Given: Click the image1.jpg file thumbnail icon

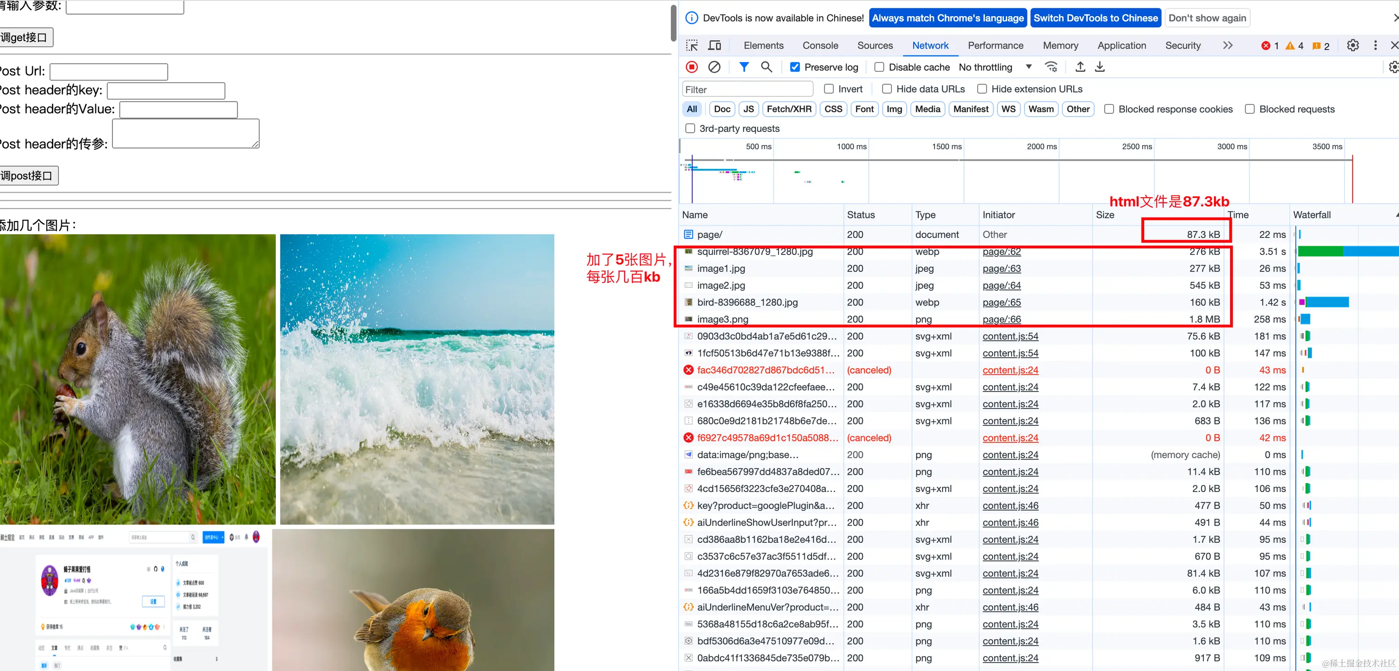Looking at the screenshot, I should 689,268.
